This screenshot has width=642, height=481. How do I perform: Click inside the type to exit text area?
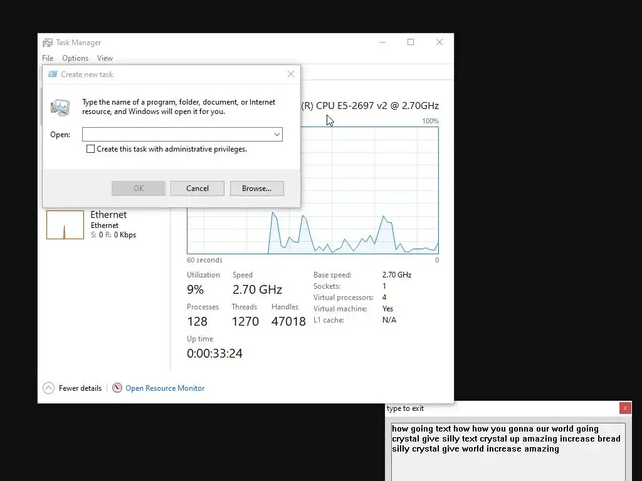click(508, 452)
